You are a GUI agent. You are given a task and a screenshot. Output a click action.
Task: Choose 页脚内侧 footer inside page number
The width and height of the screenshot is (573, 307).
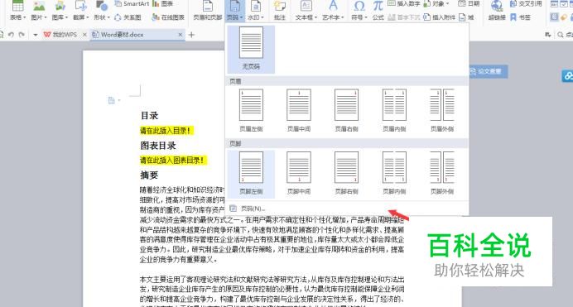(x=394, y=173)
